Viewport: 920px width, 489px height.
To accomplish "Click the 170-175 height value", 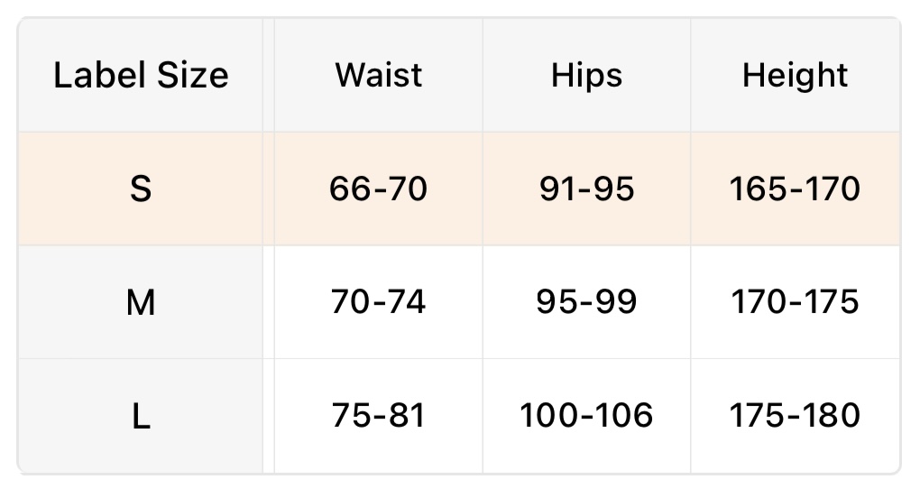I will tap(795, 302).
